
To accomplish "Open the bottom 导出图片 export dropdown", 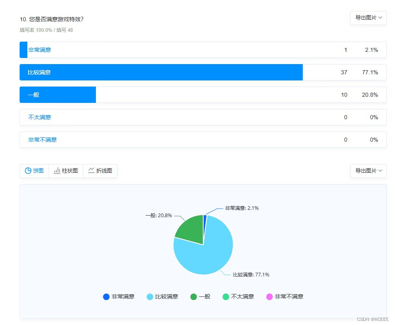I will point(368,171).
